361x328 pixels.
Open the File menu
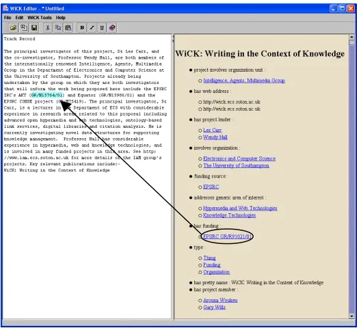[x=8, y=18]
